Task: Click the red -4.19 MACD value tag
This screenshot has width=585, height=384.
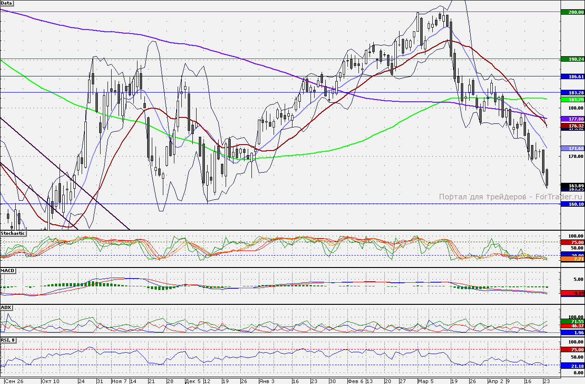Action: (x=572, y=293)
